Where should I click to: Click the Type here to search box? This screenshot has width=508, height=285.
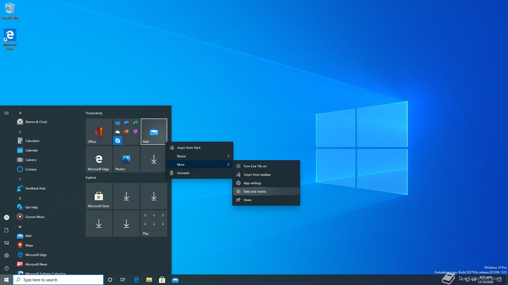tap(58, 280)
